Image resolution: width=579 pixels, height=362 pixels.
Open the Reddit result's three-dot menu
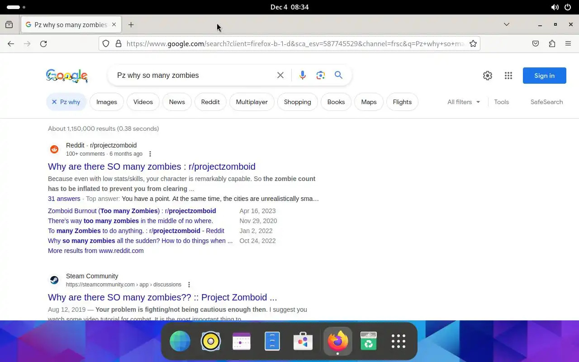point(150,154)
